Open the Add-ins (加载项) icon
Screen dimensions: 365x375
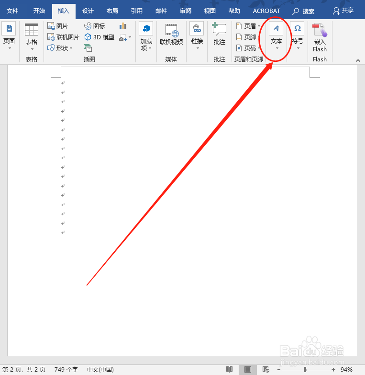[146, 28]
